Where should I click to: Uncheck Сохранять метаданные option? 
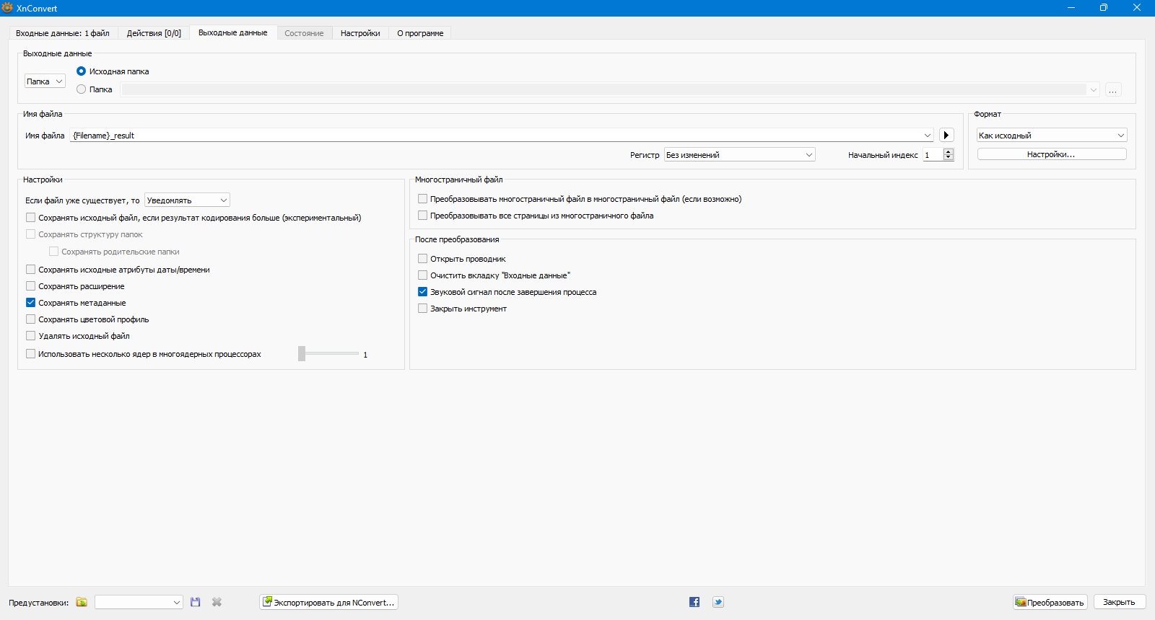31,303
